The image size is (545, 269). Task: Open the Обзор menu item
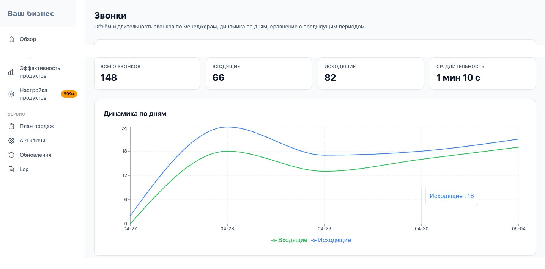[x=42, y=39]
